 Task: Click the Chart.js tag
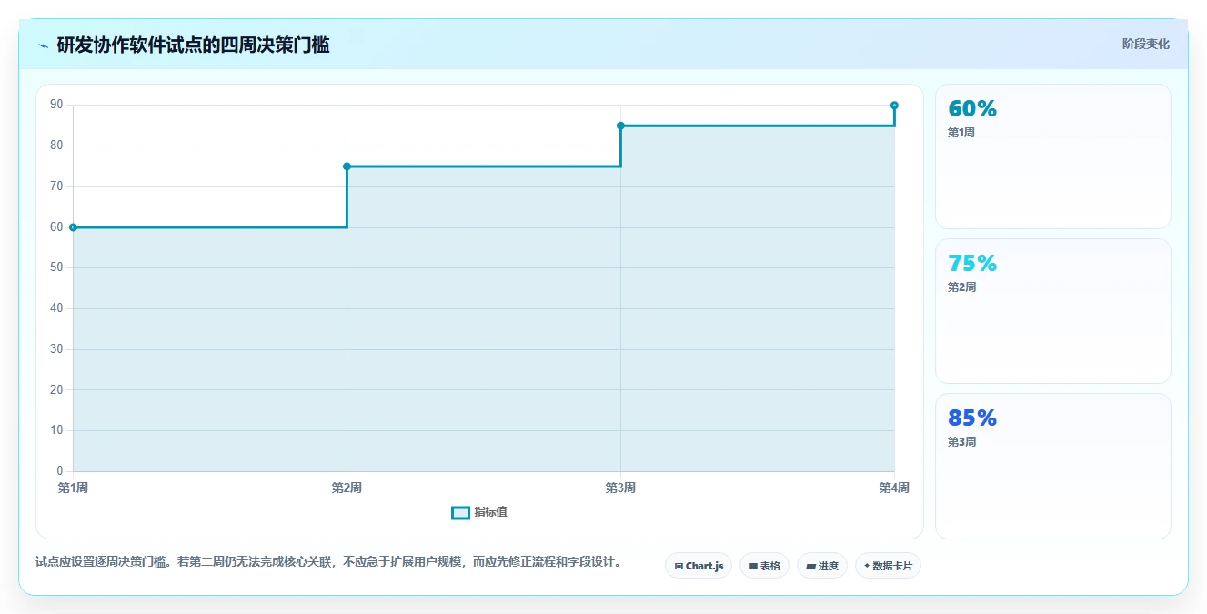point(699,566)
